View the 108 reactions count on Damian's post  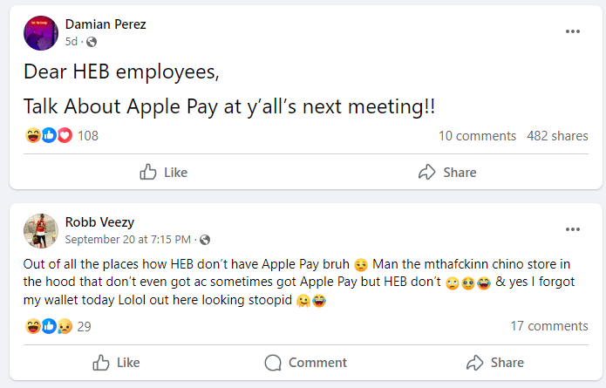pos(88,136)
